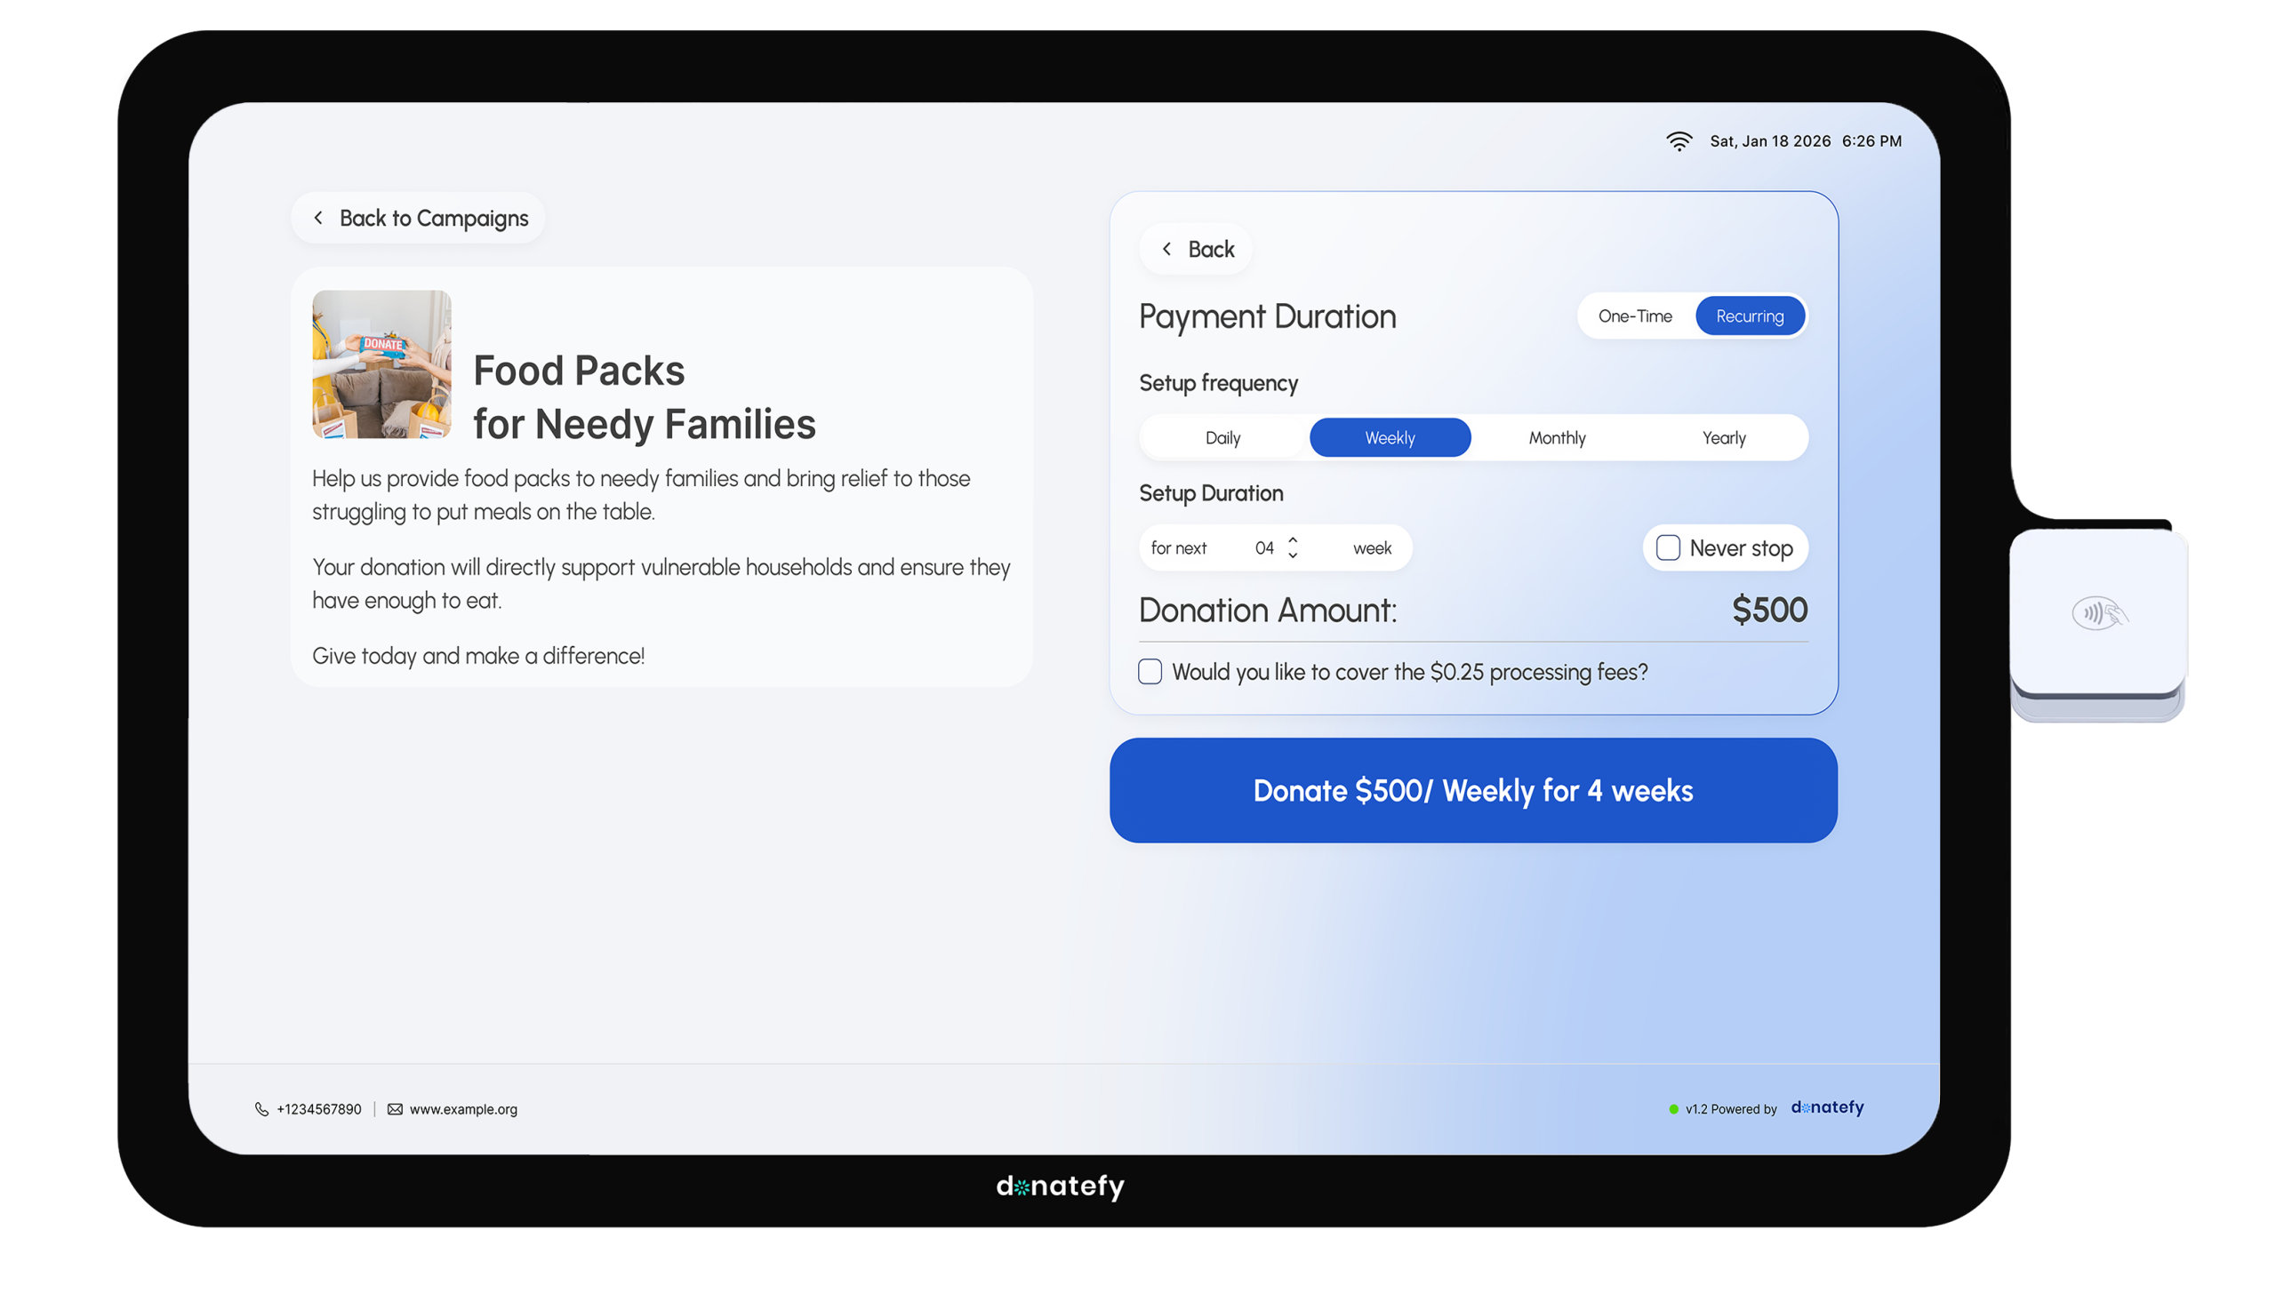This screenshot has height=1302, width=2276.
Task: Open the Food Packs campaign thumbnail
Action: click(x=382, y=364)
